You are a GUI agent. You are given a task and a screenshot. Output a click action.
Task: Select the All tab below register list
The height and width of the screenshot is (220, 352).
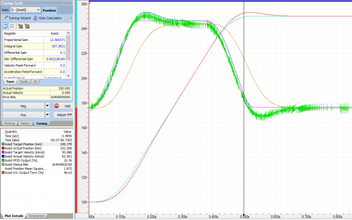click(35, 82)
